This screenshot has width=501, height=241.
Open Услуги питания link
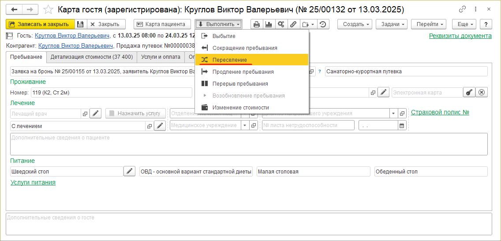(x=33, y=182)
